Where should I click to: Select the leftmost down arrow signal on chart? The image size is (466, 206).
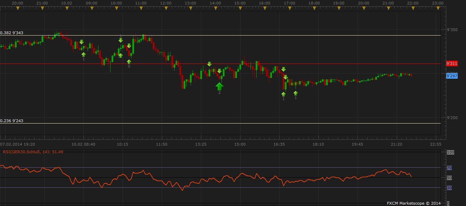click(81, 42)
